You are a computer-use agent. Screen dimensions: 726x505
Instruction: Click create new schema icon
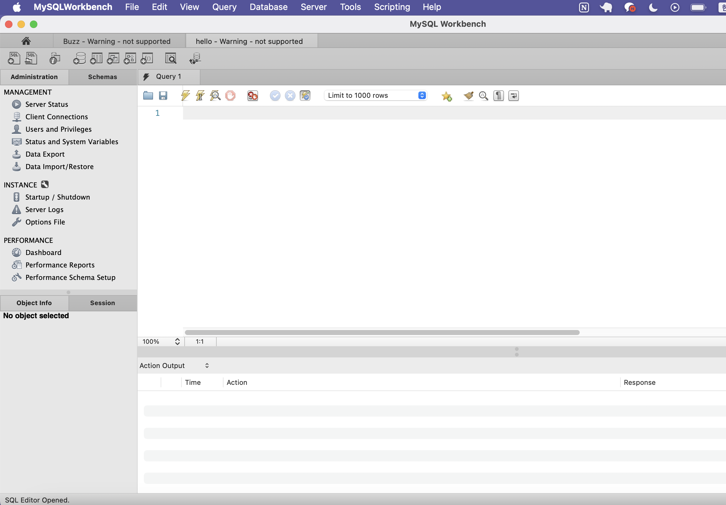tap(79, 59)
